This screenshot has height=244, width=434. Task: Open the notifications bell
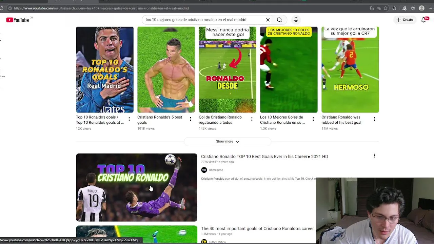424,20
